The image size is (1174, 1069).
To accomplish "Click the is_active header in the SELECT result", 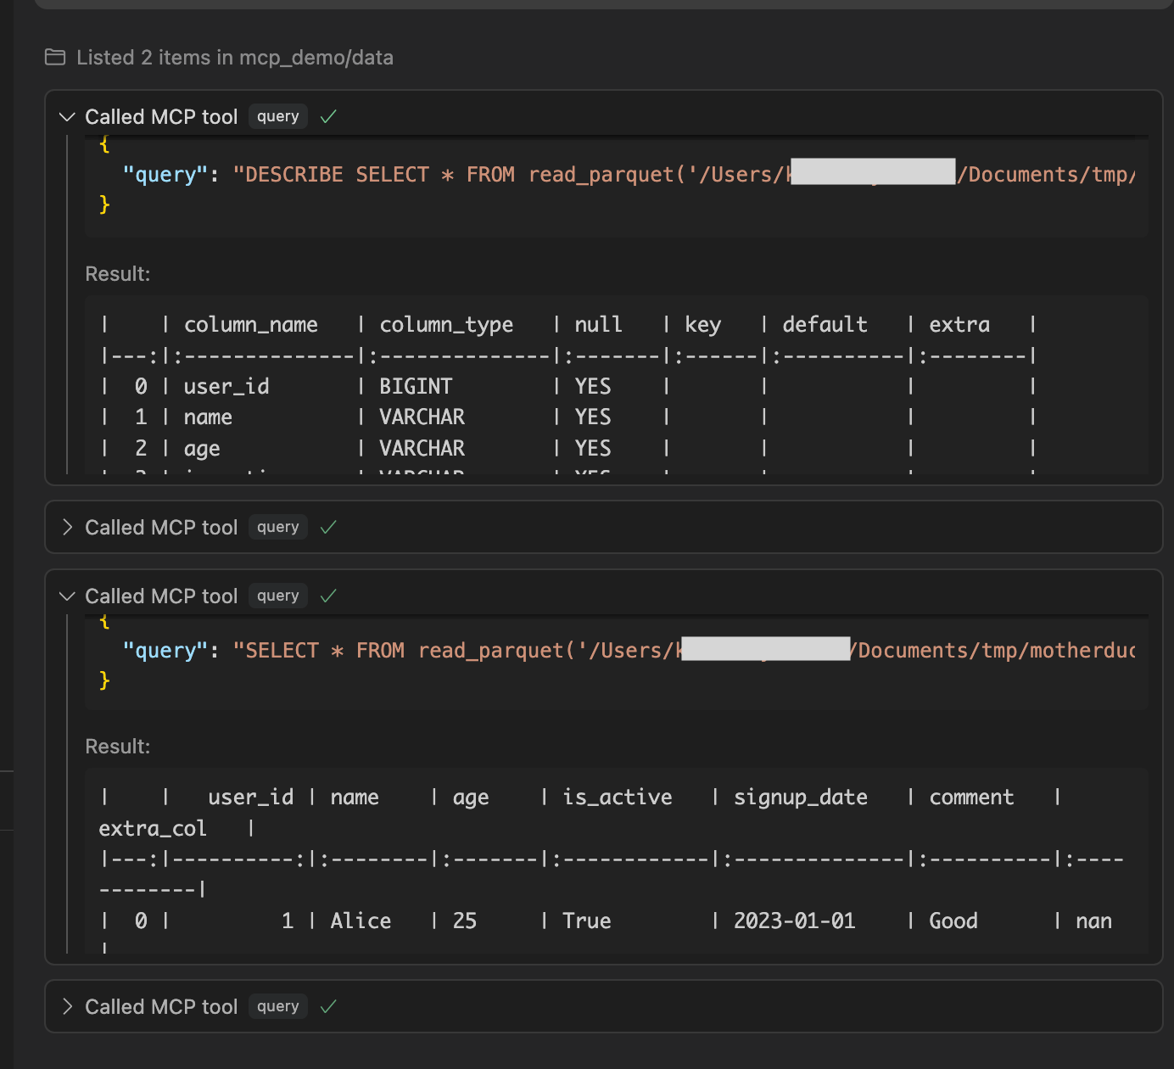I will [x=618, y=798].
